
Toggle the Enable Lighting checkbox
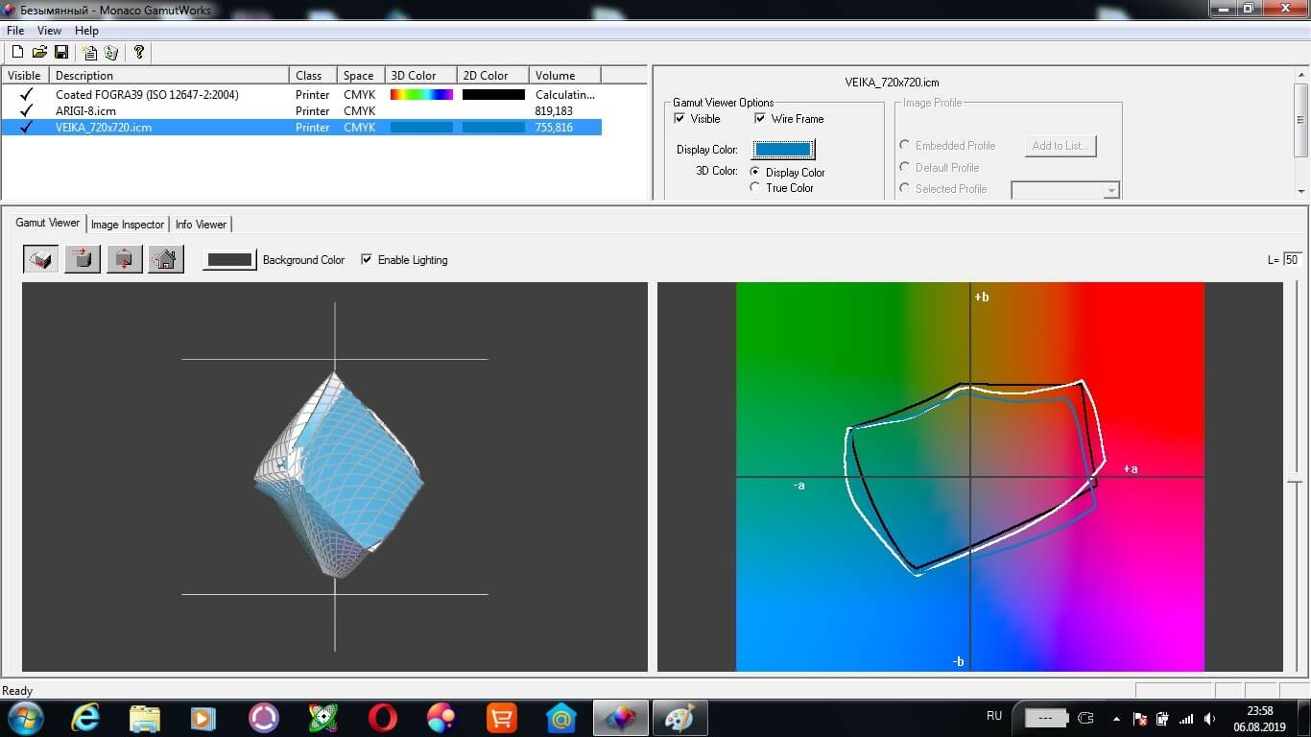point(366,259)
